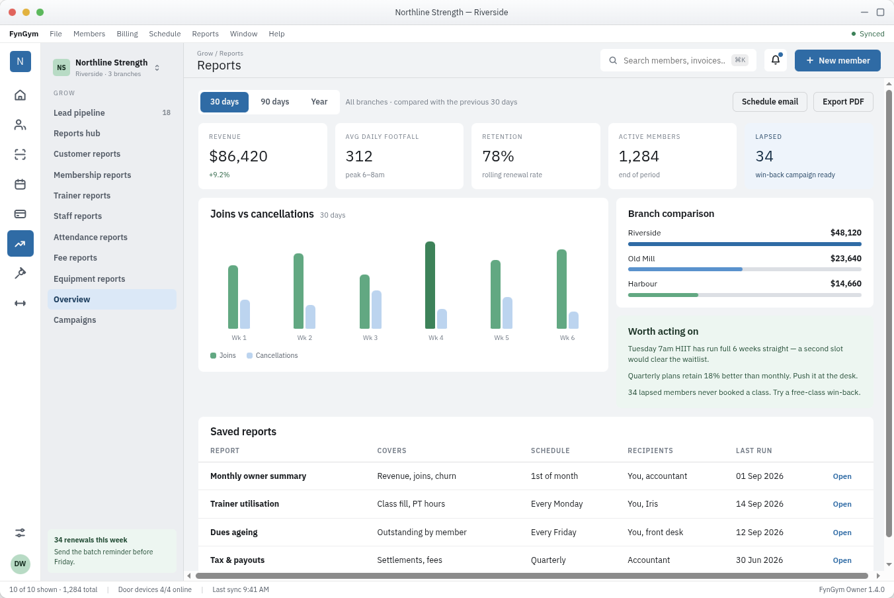Click the Revenue $86,420 stat card
Image resolution: width=894 pixels, height=598 pixels.
pos(263,156)
